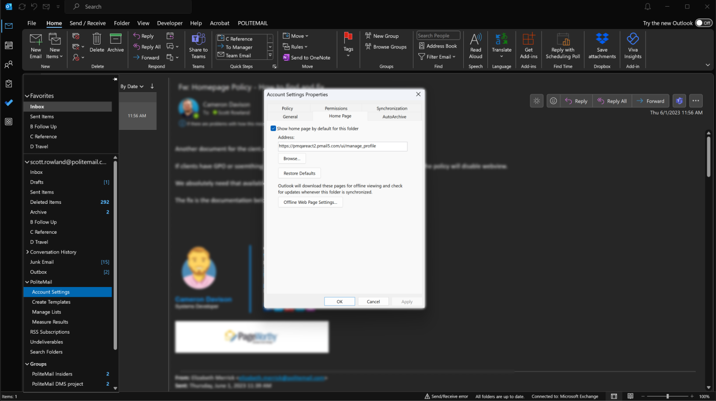Viewport: 716px width, 401px height.
Task: Click the Browse... button
Action: tap(292, 158)
